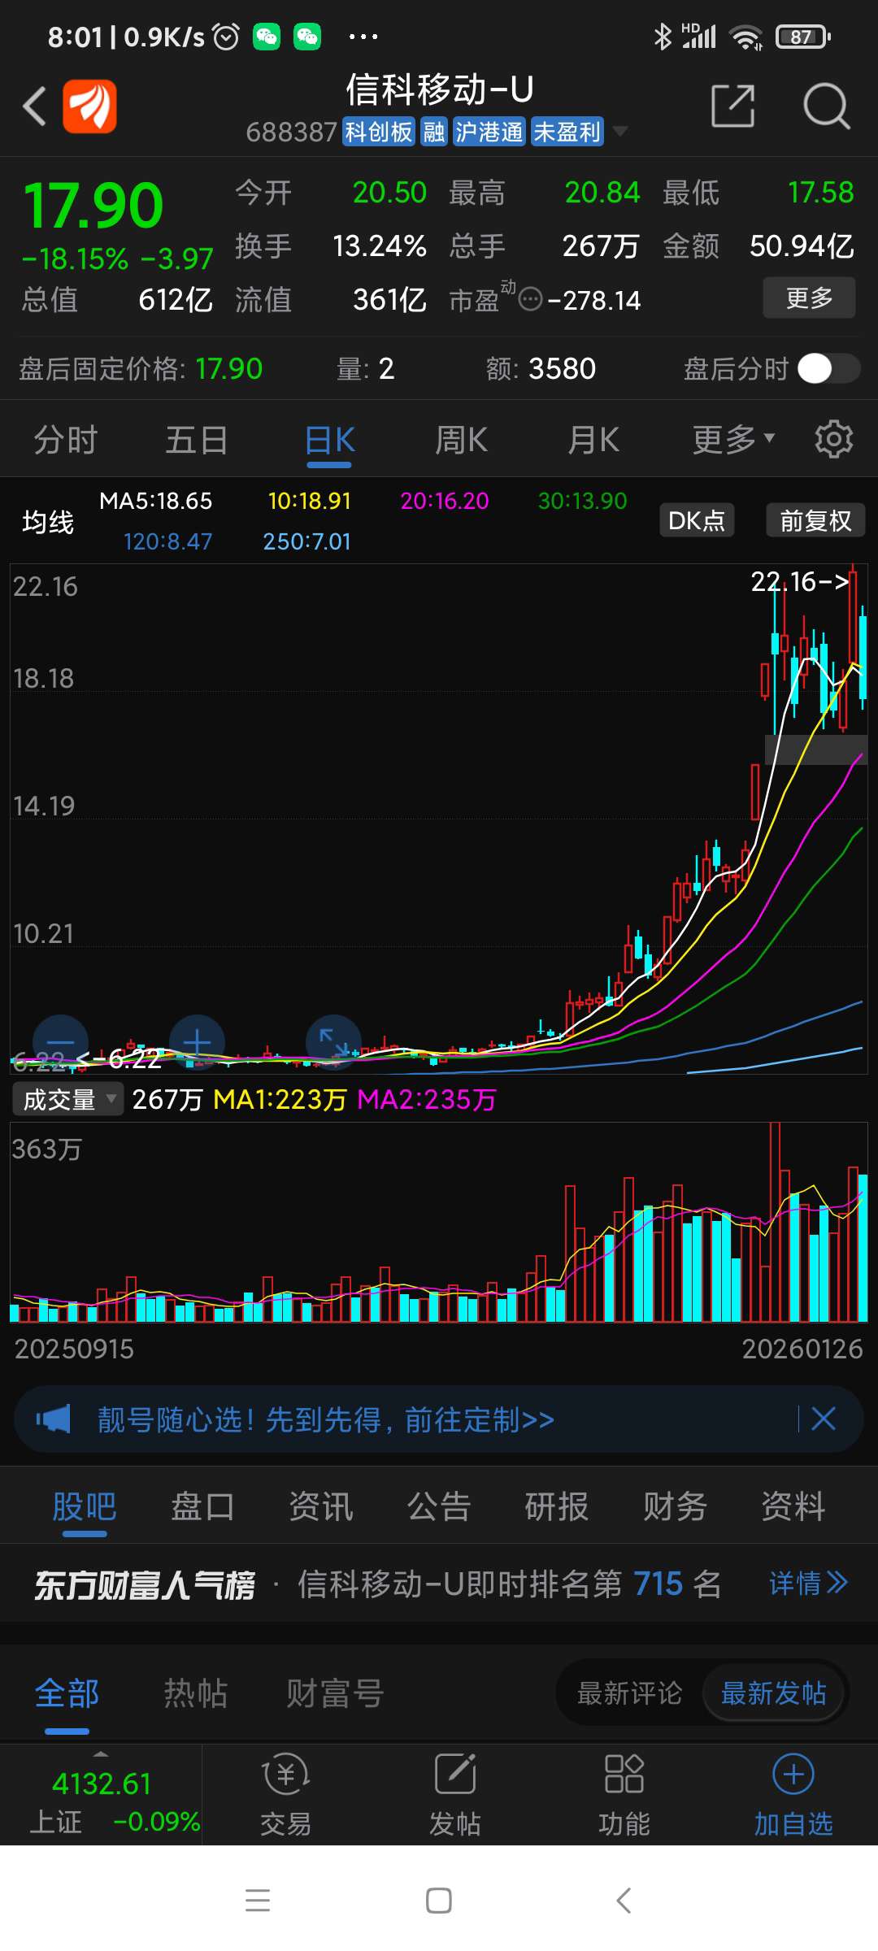Open search with the magnifier icon
Viewport: 878px width, 1951px height.
[x=826, y=106]
